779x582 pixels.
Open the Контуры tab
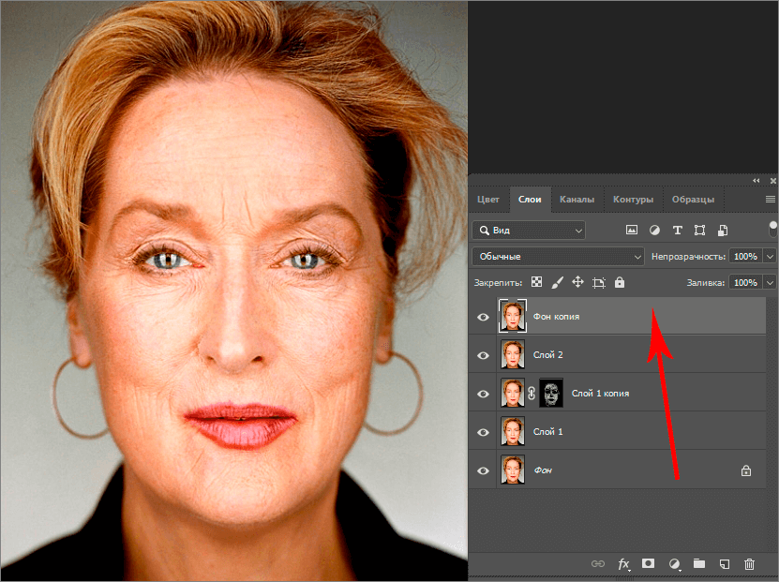(633, 200)
